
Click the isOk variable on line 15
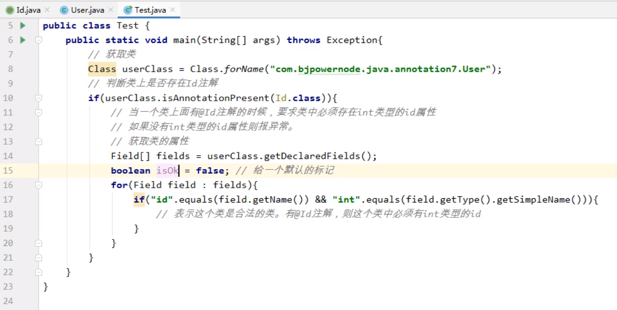[167, 171]
